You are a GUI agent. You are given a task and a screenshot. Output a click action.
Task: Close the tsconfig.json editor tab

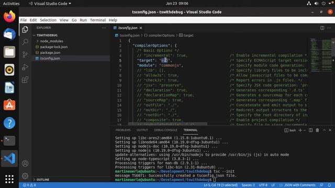click(x=141, y=28)
